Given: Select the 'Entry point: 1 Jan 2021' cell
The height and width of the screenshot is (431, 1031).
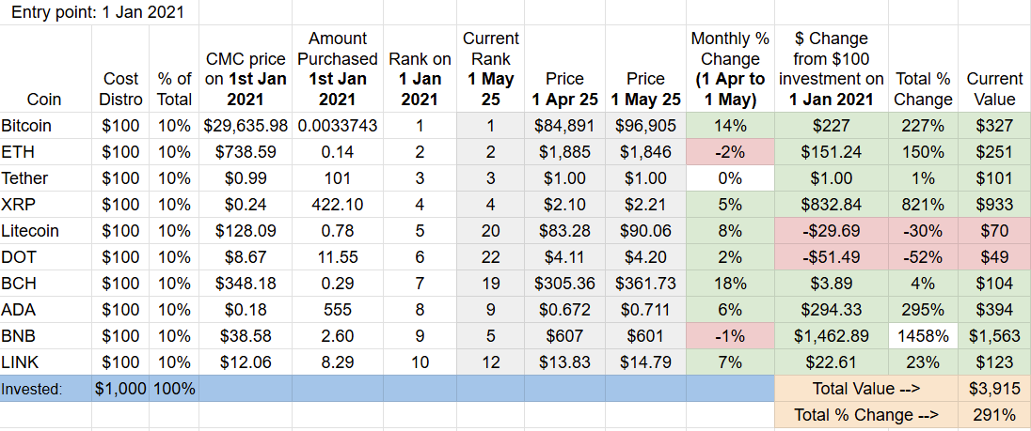Looking at the screenshot, I should tap(99, 12).
